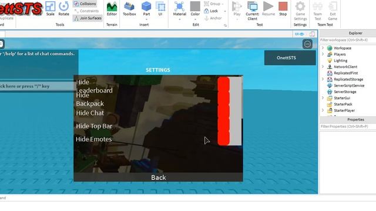The image size is (376, 211).
Task: Expand the NetworkClient tree node
Action: [x=323, y=66]
